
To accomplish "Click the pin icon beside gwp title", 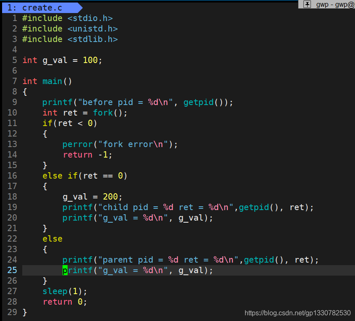I will pyautogui.click(x=307, y=4).
